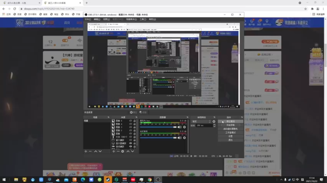Open source 滤镜 above the scenes panel

coord(143,113)
